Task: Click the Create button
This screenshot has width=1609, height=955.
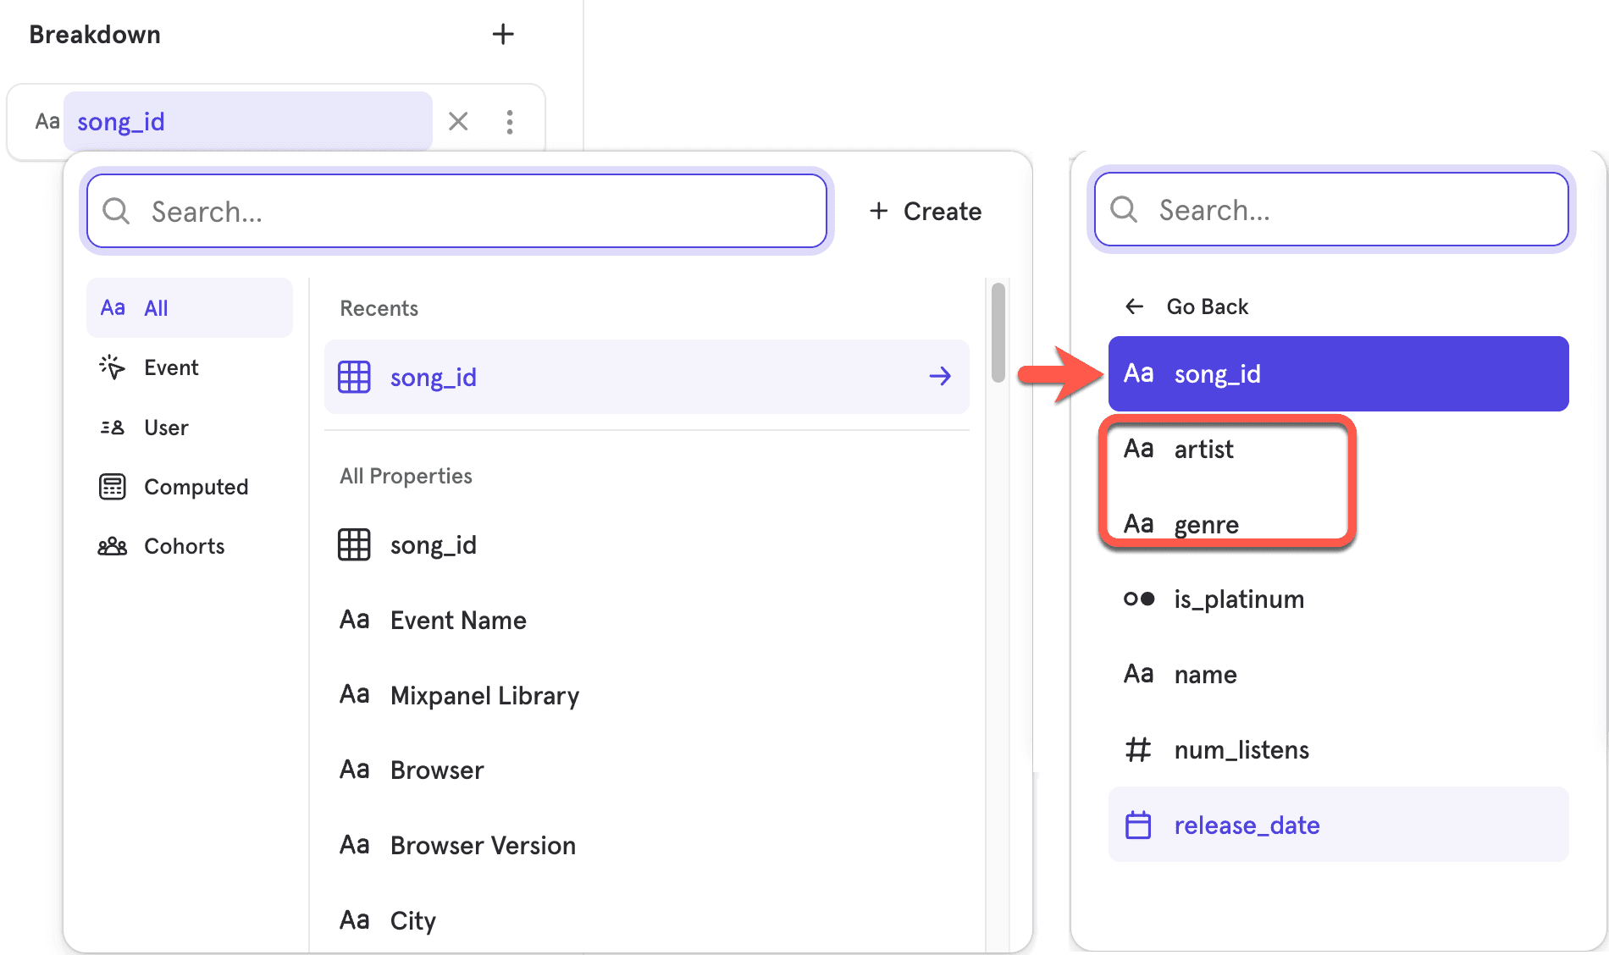Action: (x=925, y=211)
